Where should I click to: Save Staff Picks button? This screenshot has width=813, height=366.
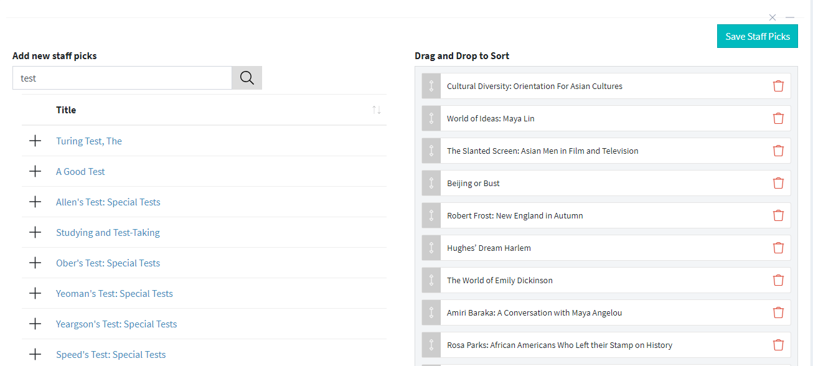[758, 36]
